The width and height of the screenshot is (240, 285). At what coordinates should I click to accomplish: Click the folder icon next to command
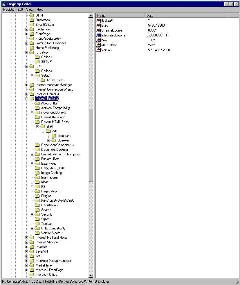click(54, 136)
